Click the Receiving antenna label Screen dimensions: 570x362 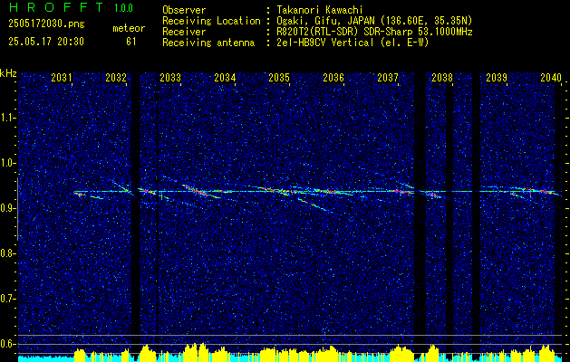tap(208, 43)
